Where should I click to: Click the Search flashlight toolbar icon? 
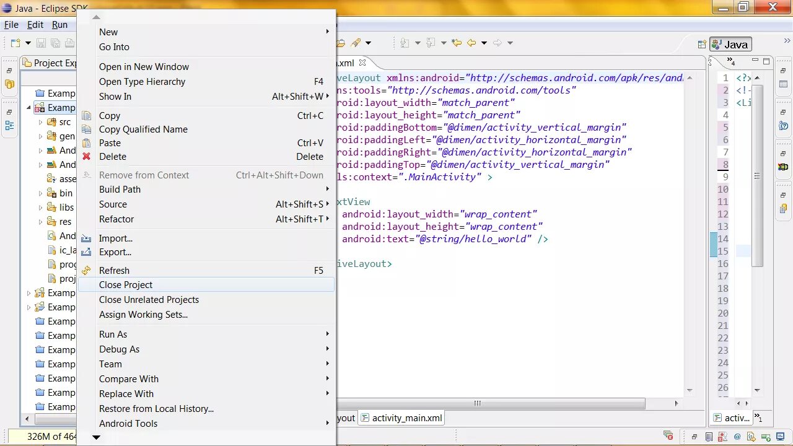coord(356,43)
